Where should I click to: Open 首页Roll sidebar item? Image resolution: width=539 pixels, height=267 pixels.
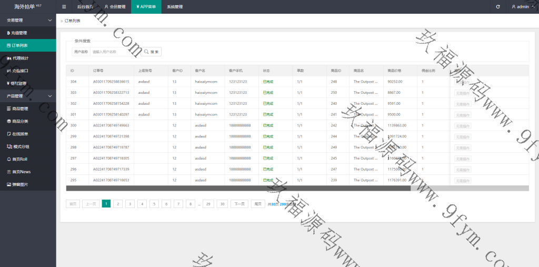pyautogui.click(x=20, y=159)
